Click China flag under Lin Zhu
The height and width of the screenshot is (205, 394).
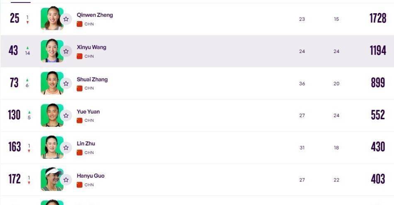click(x=80, y=152)
